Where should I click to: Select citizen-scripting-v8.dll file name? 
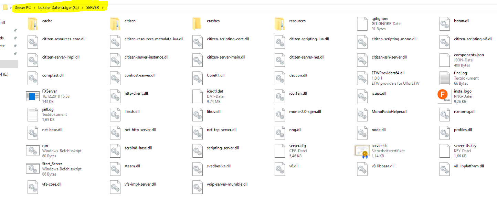click(473, 39)
